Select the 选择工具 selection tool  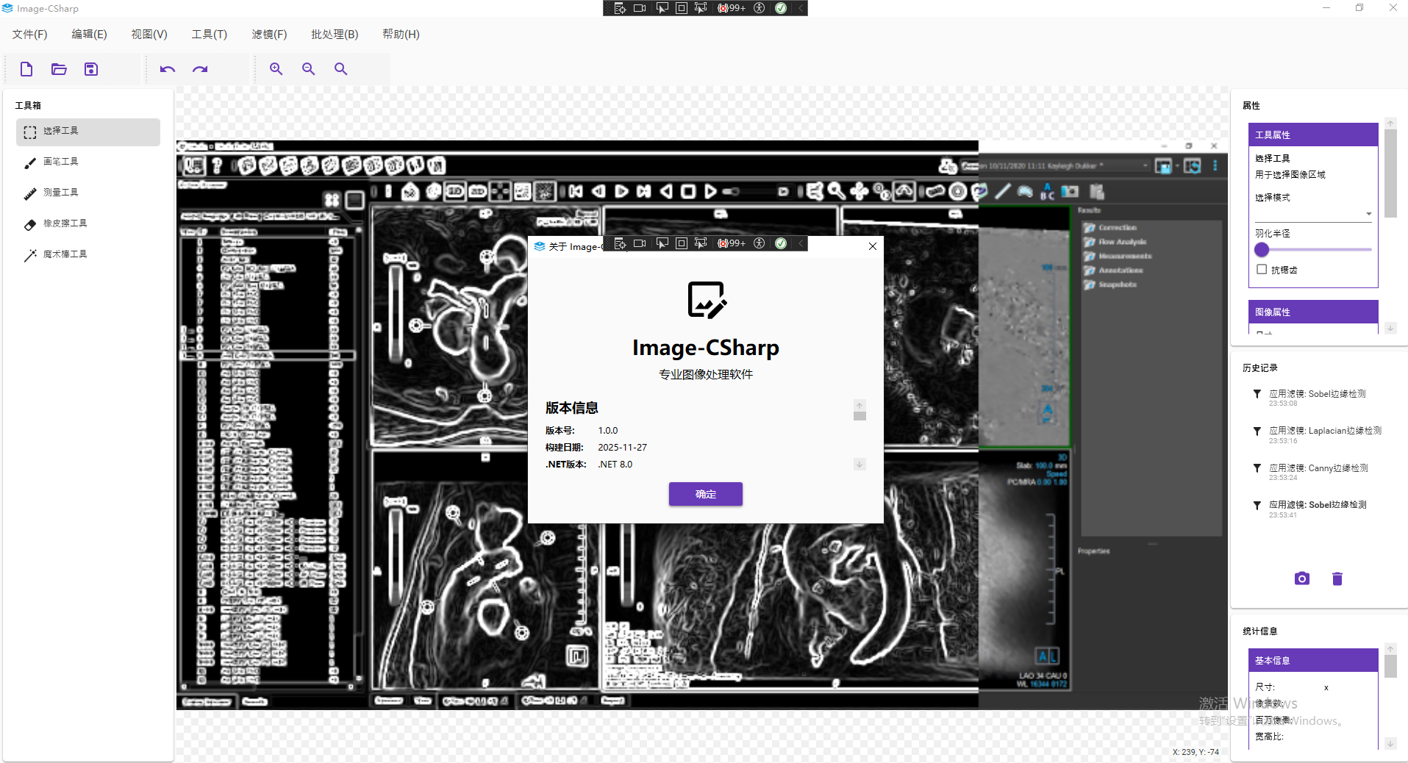point(88,132)
